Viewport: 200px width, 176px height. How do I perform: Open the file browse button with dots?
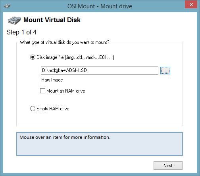click(165, 70)
